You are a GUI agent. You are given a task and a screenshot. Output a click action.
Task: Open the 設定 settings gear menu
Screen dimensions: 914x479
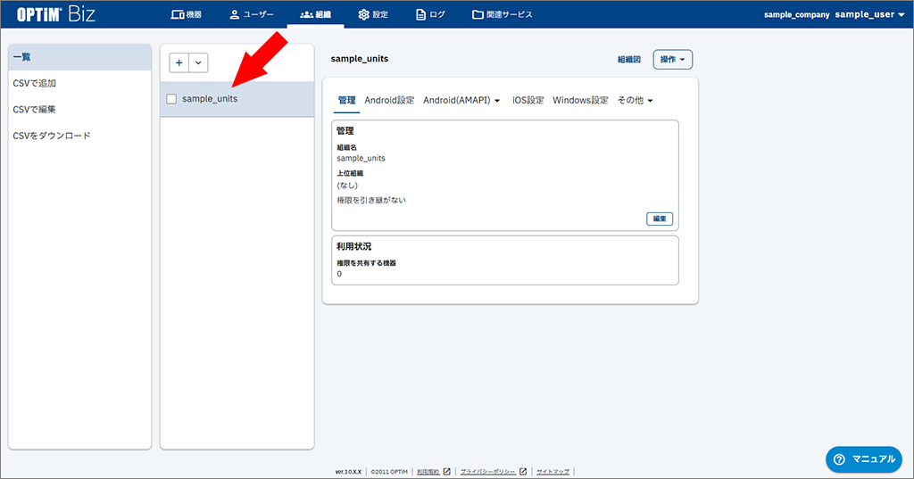372,14
